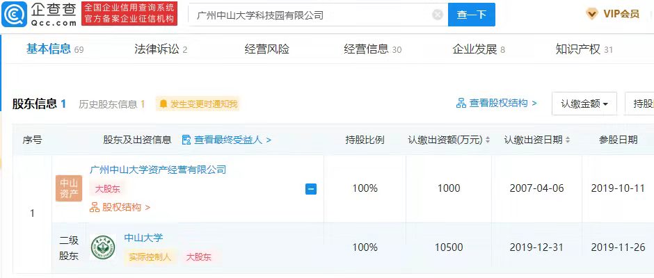Screen dimensions: 654x278
Task: Click the 中山资产 orange logo tile
Action: [x=69, y=188]
